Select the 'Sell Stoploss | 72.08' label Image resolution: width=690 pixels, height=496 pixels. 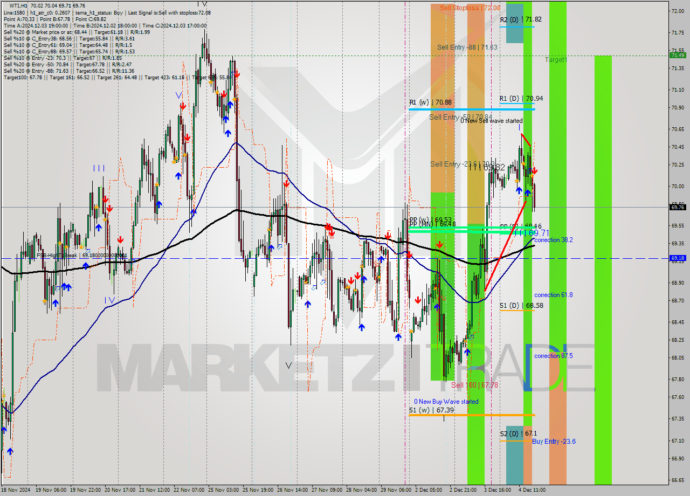(470, 8)
